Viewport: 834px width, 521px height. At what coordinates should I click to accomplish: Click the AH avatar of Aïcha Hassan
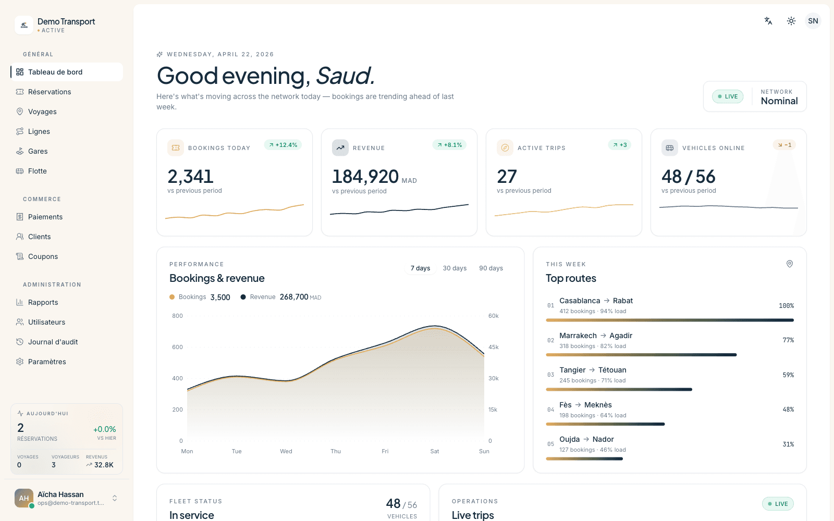pos(24,498)
